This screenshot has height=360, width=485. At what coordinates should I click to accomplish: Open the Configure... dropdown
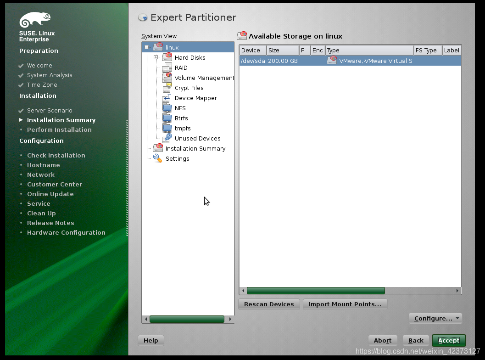tap(435, 318)
